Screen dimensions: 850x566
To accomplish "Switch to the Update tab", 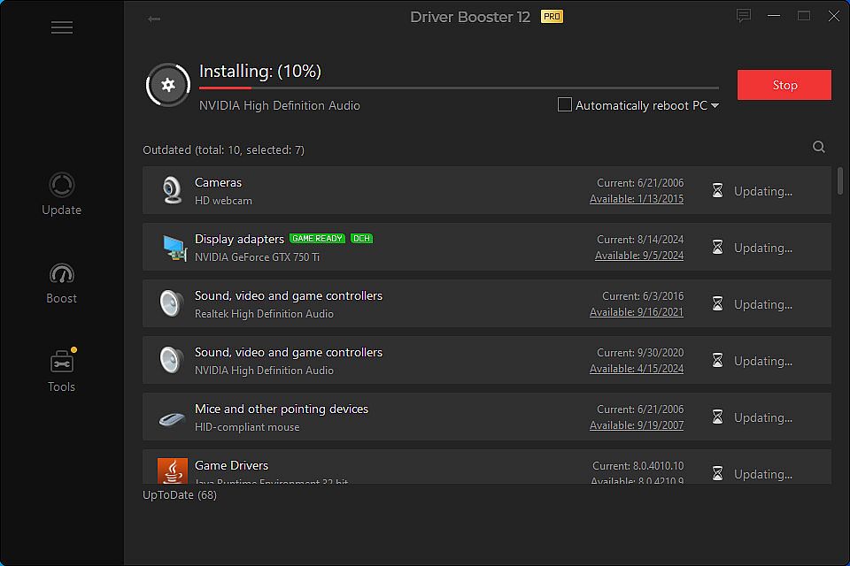I will point(62,195).
